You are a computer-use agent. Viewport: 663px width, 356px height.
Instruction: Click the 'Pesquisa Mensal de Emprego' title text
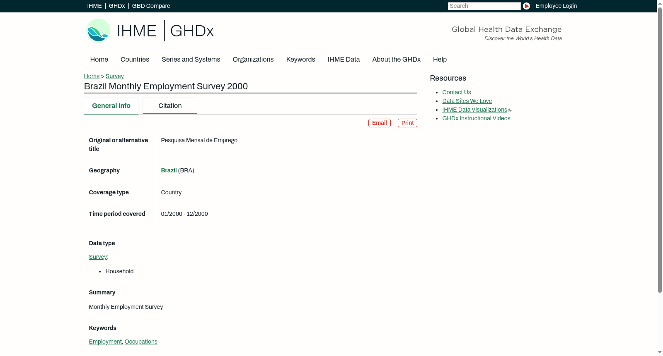click(x=199, y=140)
